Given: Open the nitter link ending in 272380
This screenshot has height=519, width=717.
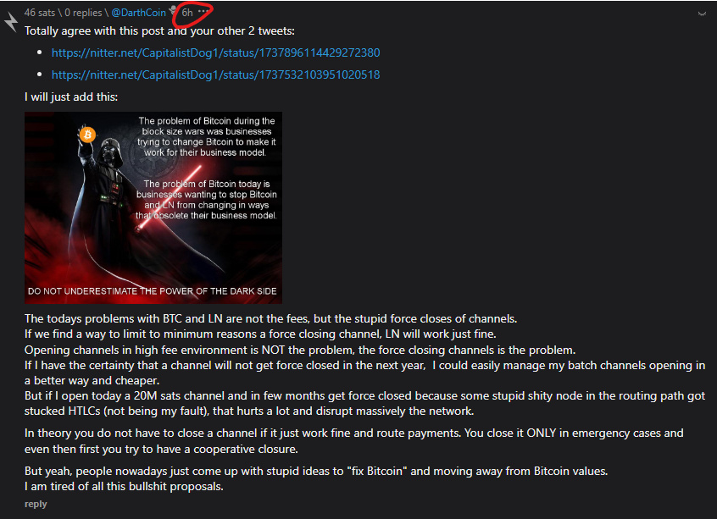Looking at the screenshot, I should (215, 53).
